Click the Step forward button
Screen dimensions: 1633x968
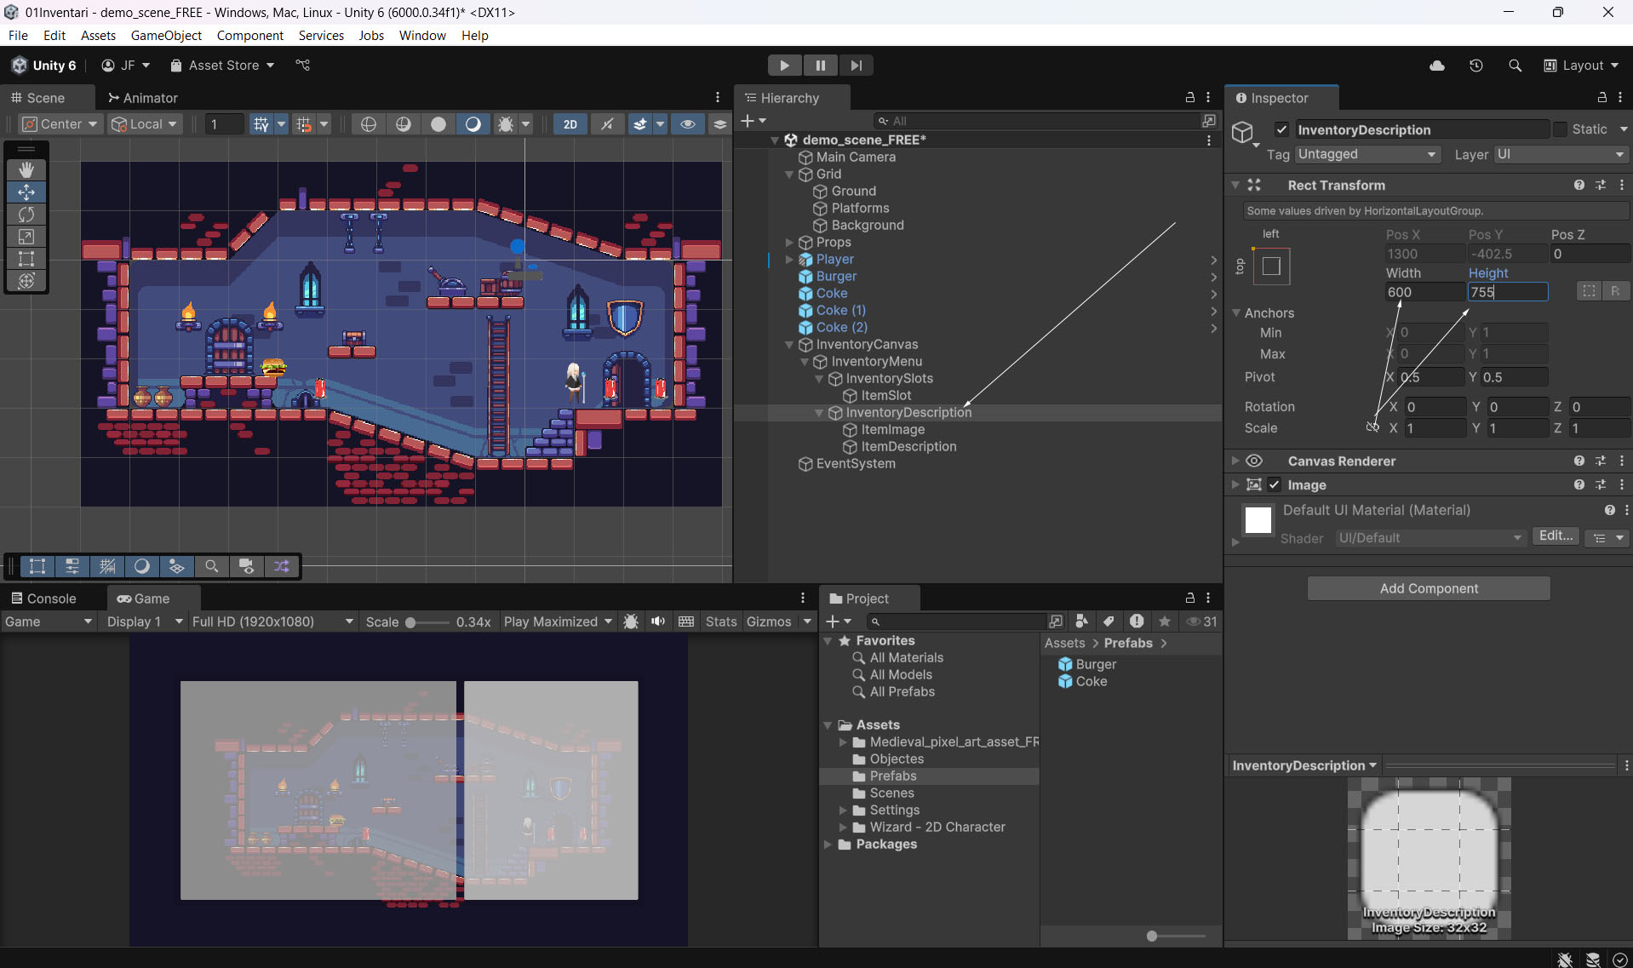(x=856, y=66)
